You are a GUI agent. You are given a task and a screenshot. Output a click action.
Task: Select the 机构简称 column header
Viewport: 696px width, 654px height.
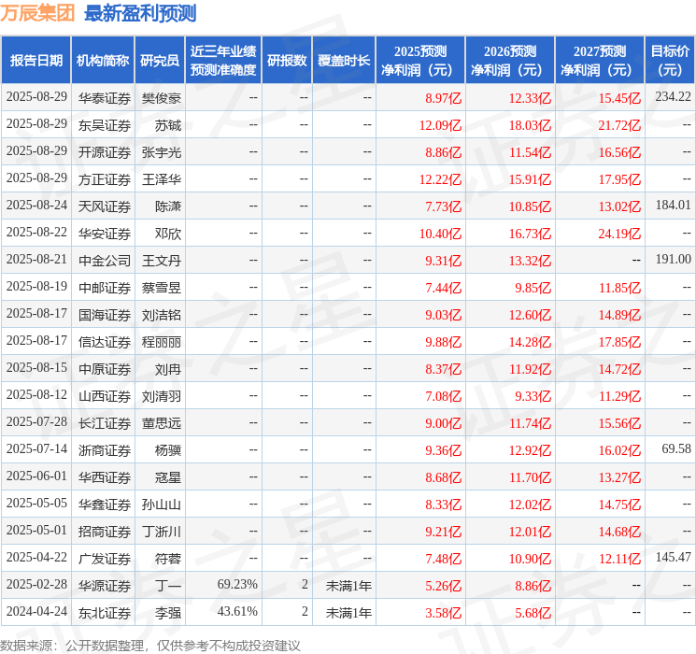[x=103, y=60]
